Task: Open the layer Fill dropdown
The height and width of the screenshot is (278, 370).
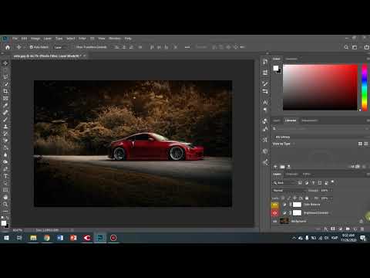Action: click(x=331, y=198)
